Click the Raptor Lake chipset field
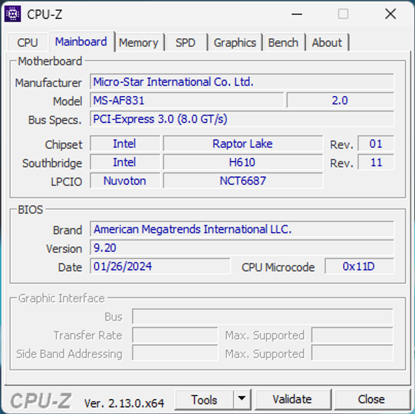 (243, 144)
